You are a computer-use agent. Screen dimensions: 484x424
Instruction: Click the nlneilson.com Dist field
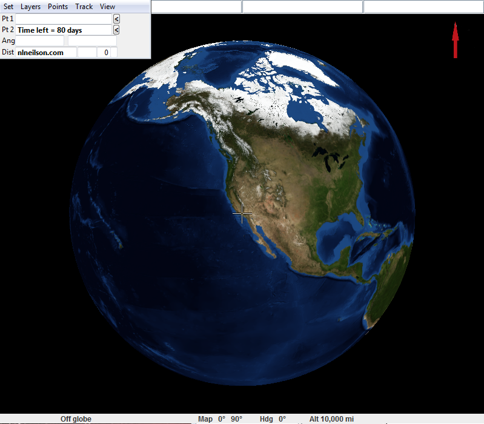point(46,53)
